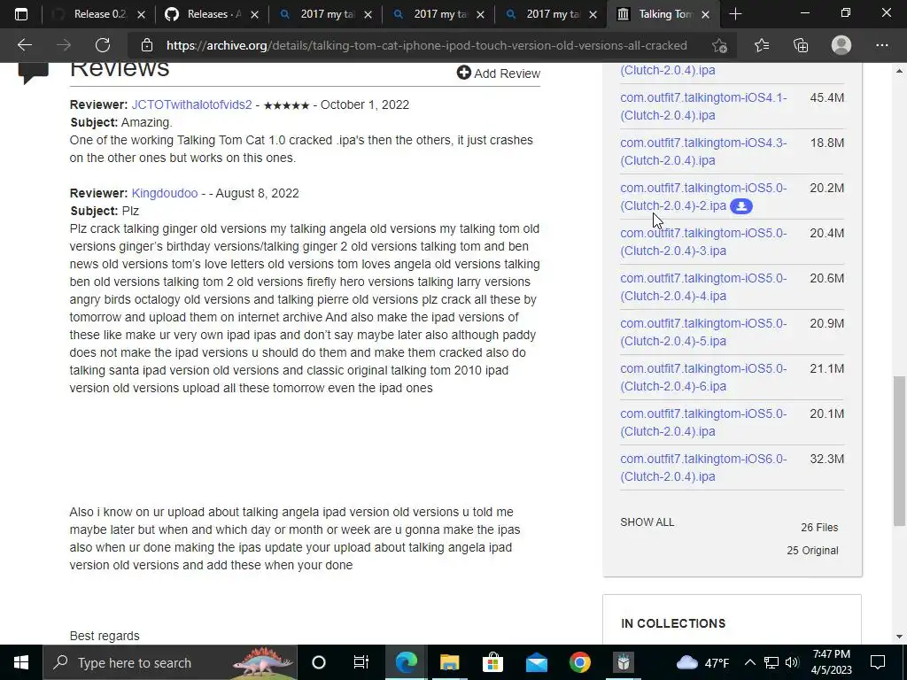
Task: Open the Collections icon in toolbar
Action: pyautogui.click(x=801, y=45)
